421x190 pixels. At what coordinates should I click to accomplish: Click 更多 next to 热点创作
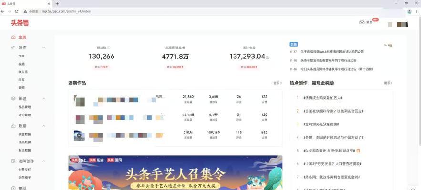pos(388,83)
